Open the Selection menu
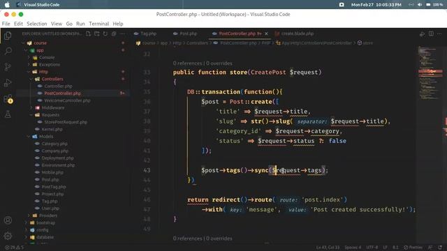Screen dimensions: 447x251 (37, 24)
